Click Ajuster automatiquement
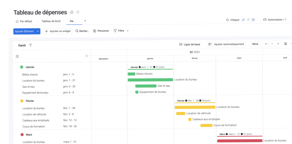The width and height of the screenshot is (292, 144). coord(229,44)
